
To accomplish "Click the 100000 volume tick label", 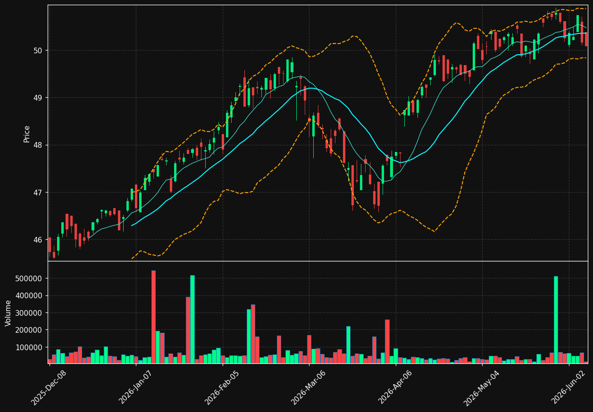I will [x=29, y=347].
